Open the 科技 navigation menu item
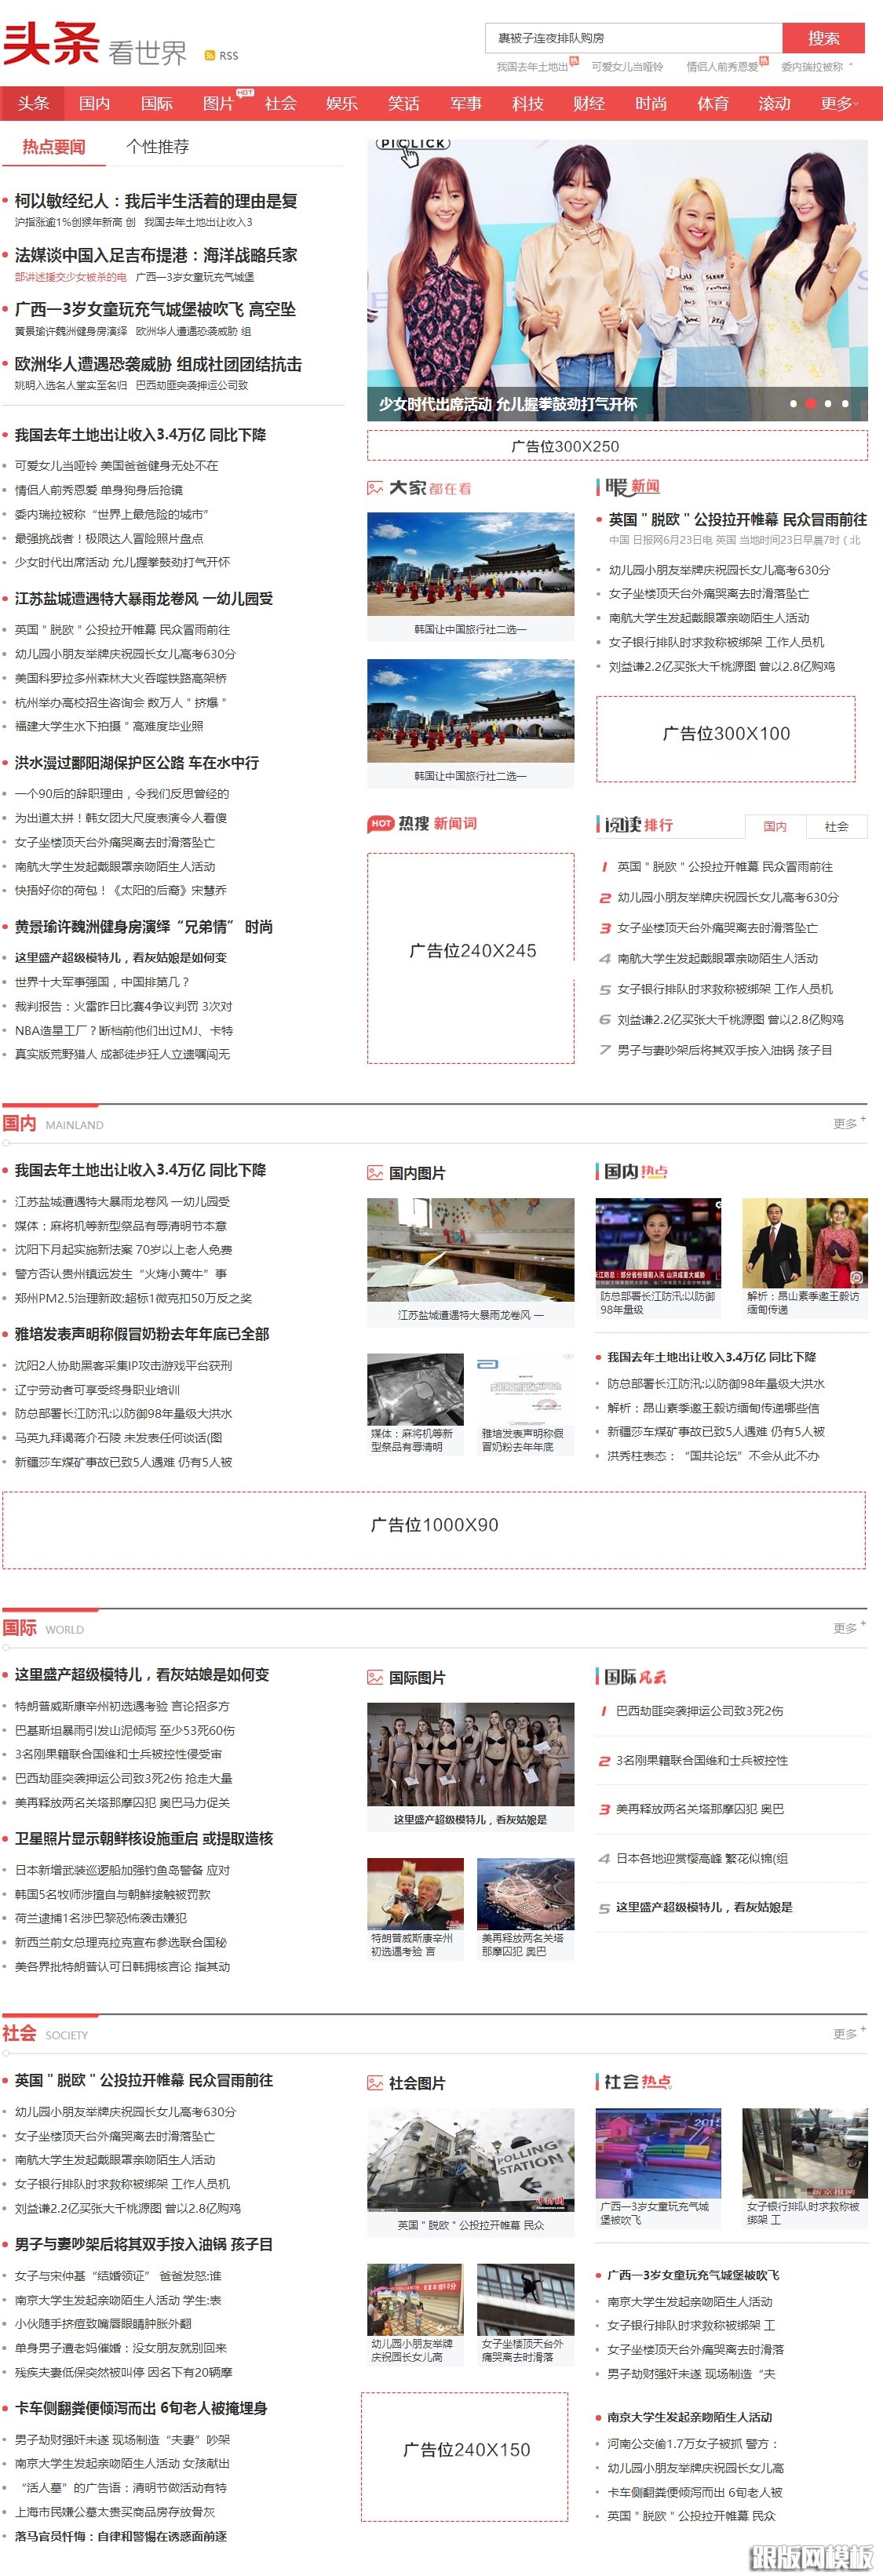 pos(528,103)
